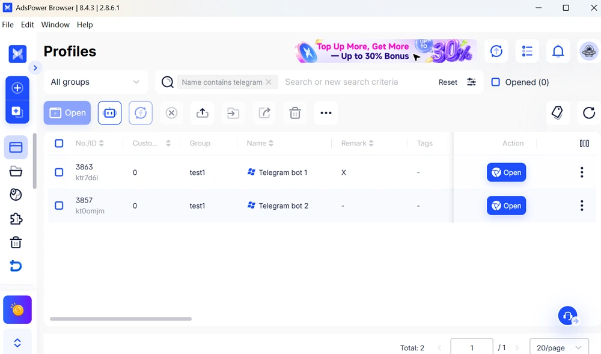This screenshot has width=601, height=354.
Task: Click the search magnifier icon
Action: point(168,82)
